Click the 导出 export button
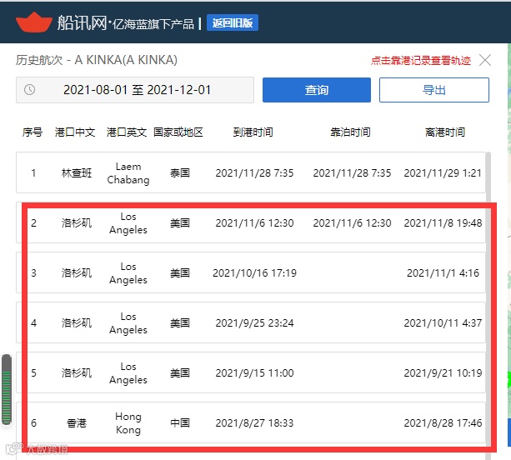511x460 pixels. click(x=434, y=90)
